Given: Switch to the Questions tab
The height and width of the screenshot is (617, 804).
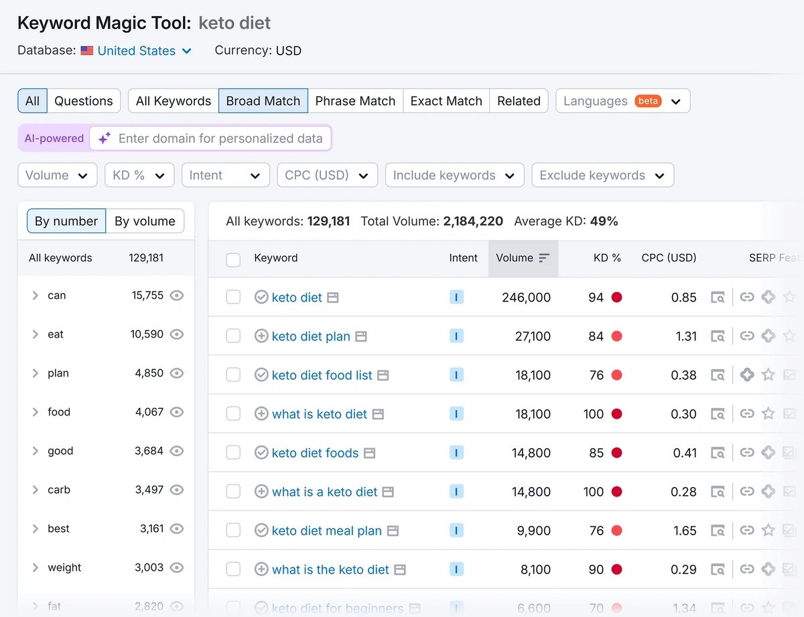Looking at the screenshot, I should [x=84, y=100].
